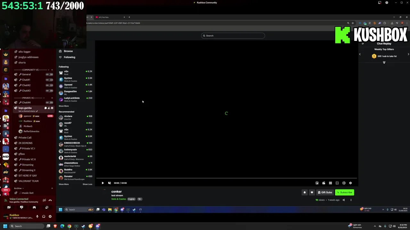Click conker channel name
Image resolution: width=410 pixels, height=230 pixels.
pos(117,192)
